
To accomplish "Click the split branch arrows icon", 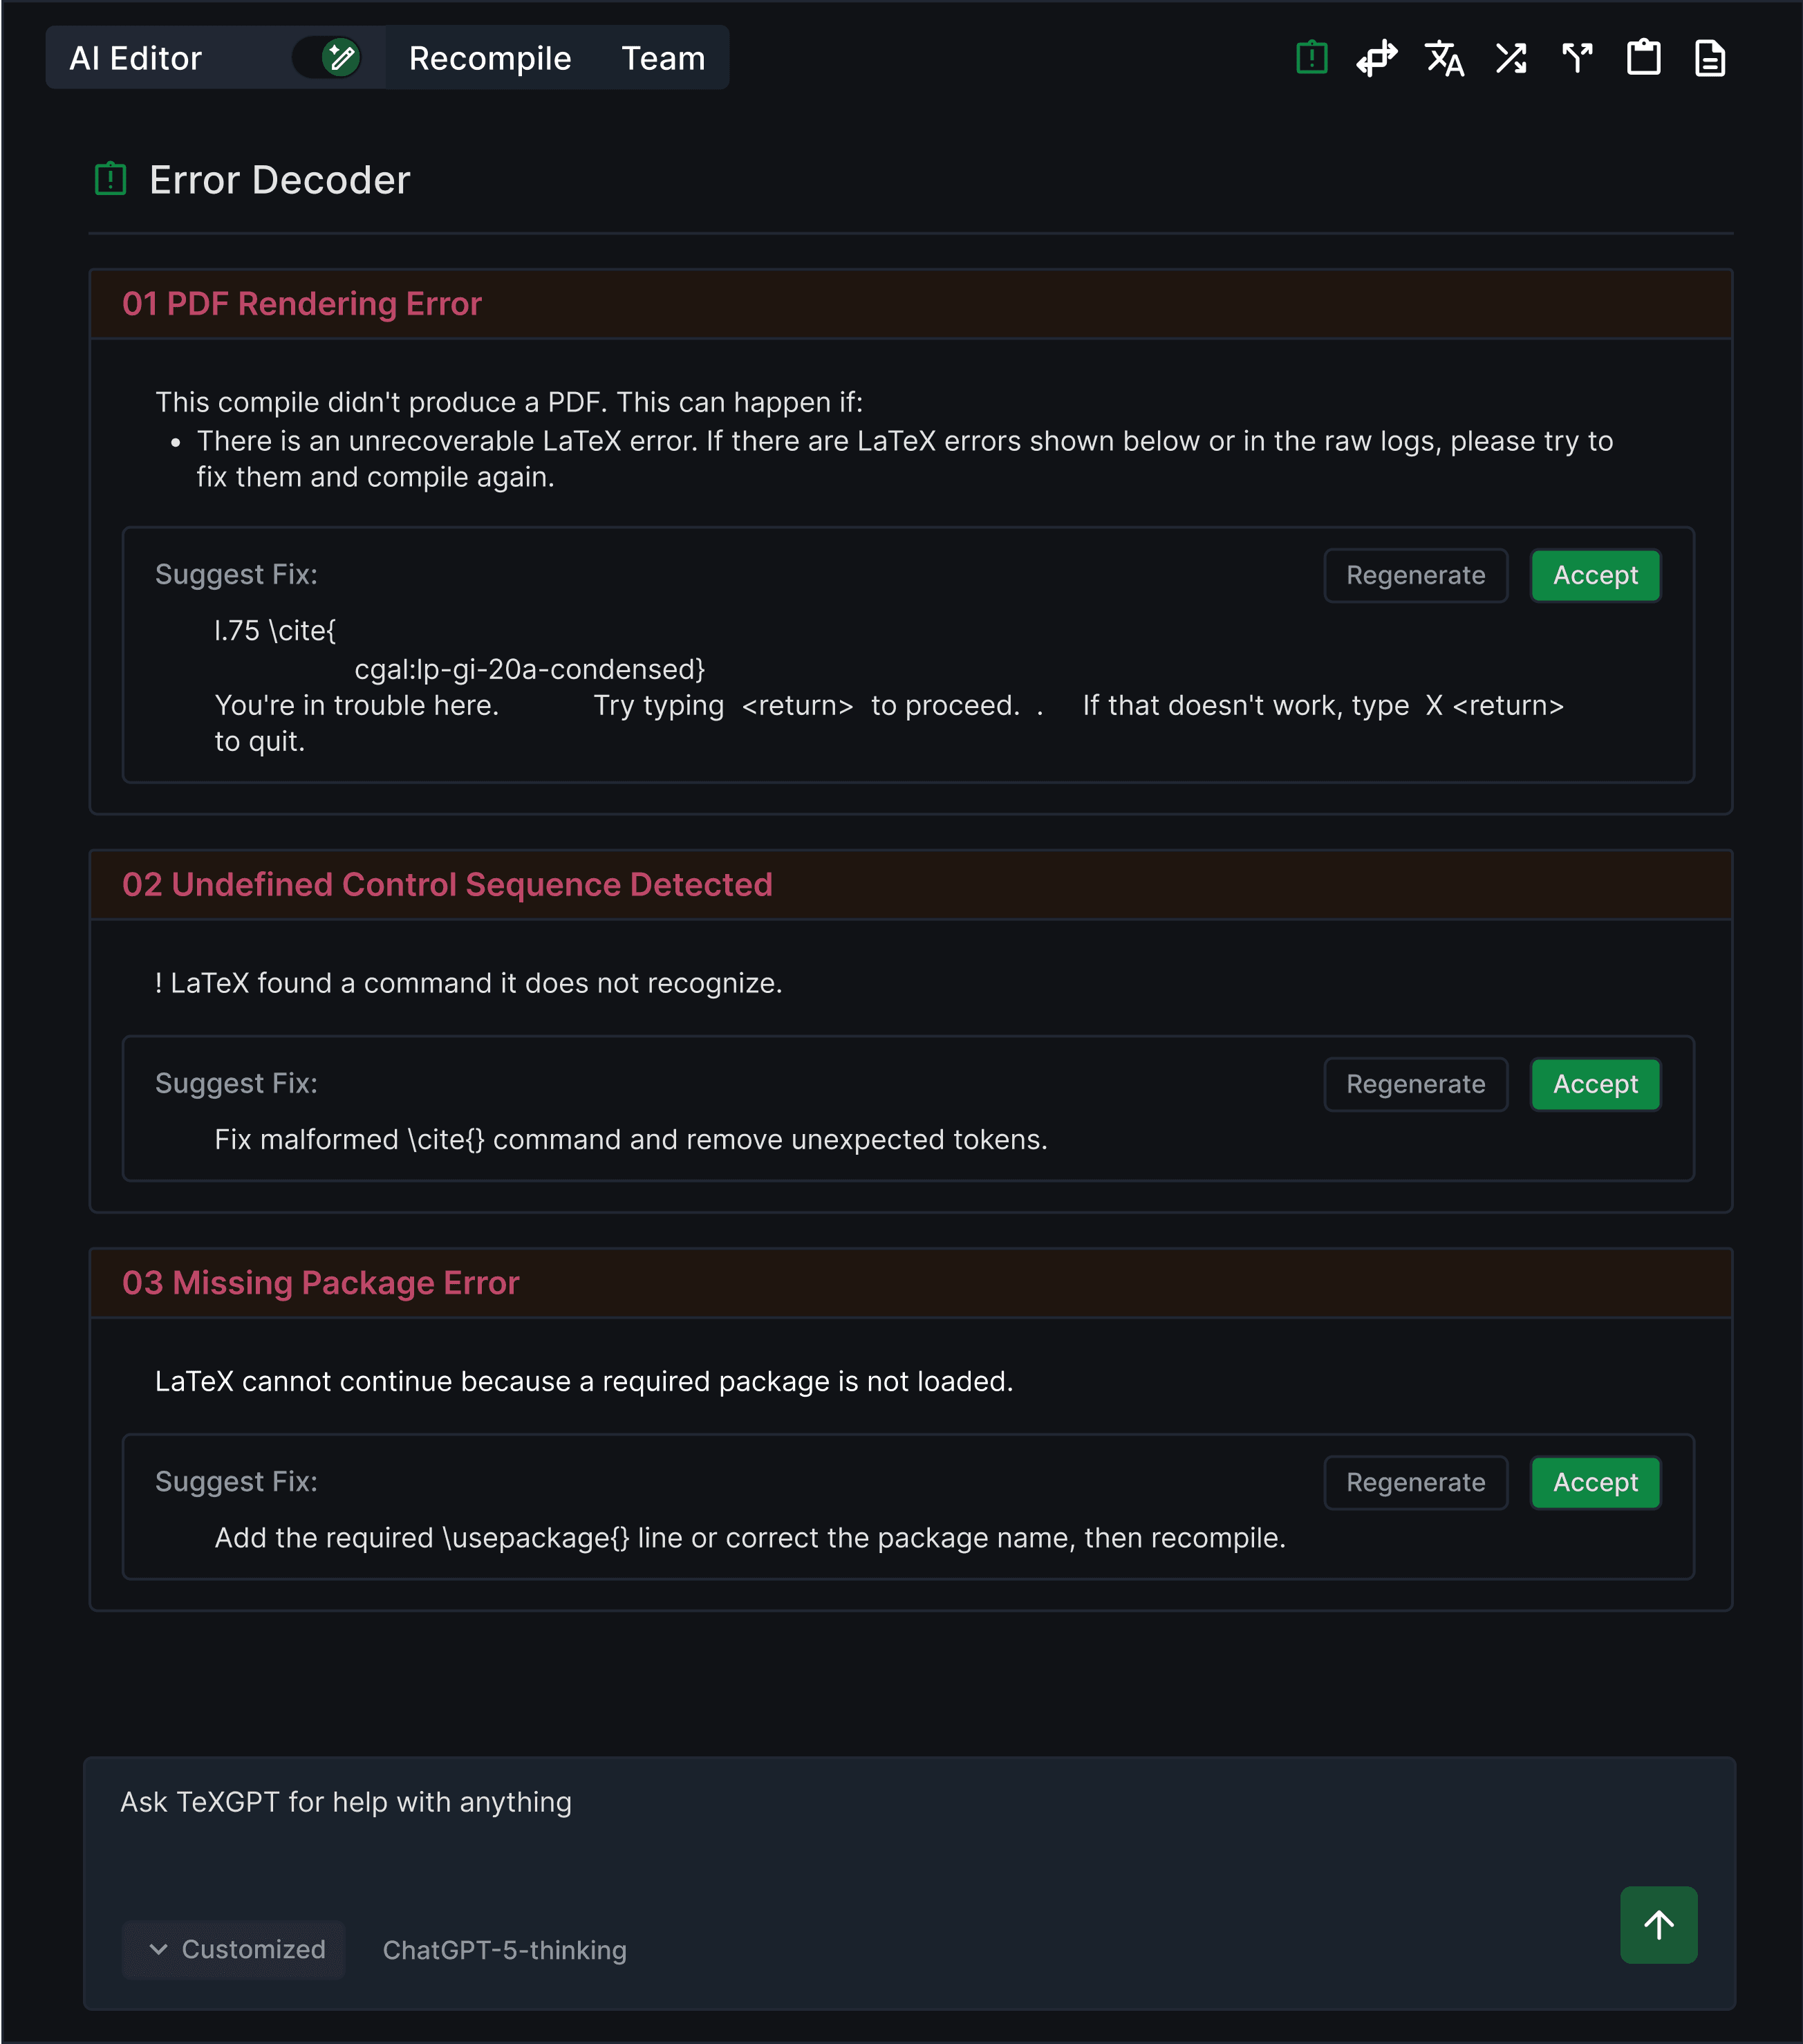I will (x=1577, y=58).
